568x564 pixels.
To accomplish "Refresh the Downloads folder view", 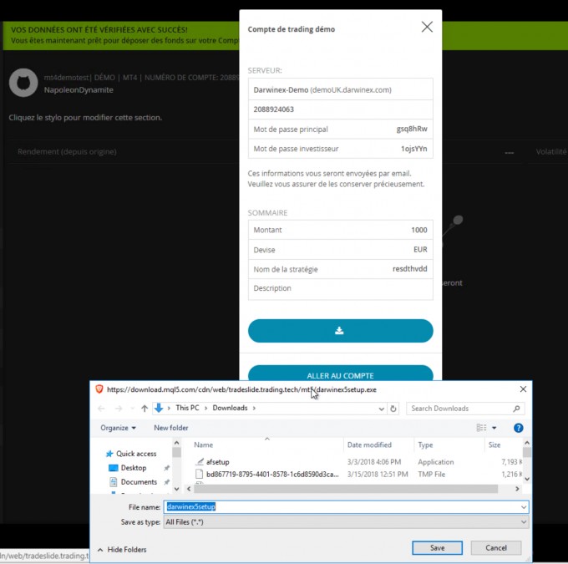I will point(393,409).
